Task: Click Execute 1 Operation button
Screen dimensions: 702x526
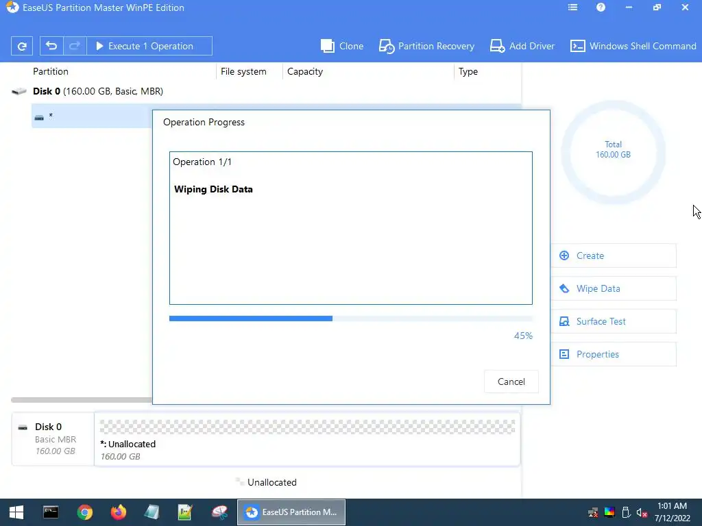Action: pos(149,46)
